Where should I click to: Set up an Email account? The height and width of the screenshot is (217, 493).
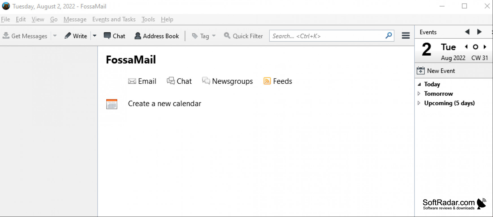pyautogui.click(x=142, y=81)
